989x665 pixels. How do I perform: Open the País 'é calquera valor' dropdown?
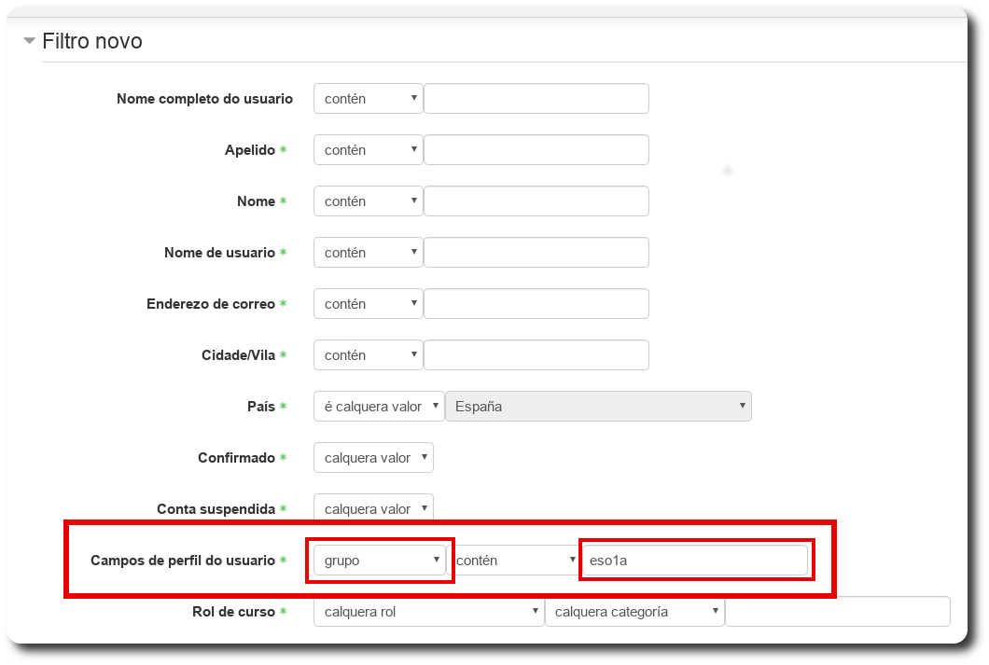click(x=379, y=407)
